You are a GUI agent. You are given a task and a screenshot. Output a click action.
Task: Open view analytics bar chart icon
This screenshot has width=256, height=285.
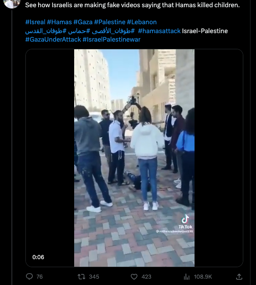point(186,277)
